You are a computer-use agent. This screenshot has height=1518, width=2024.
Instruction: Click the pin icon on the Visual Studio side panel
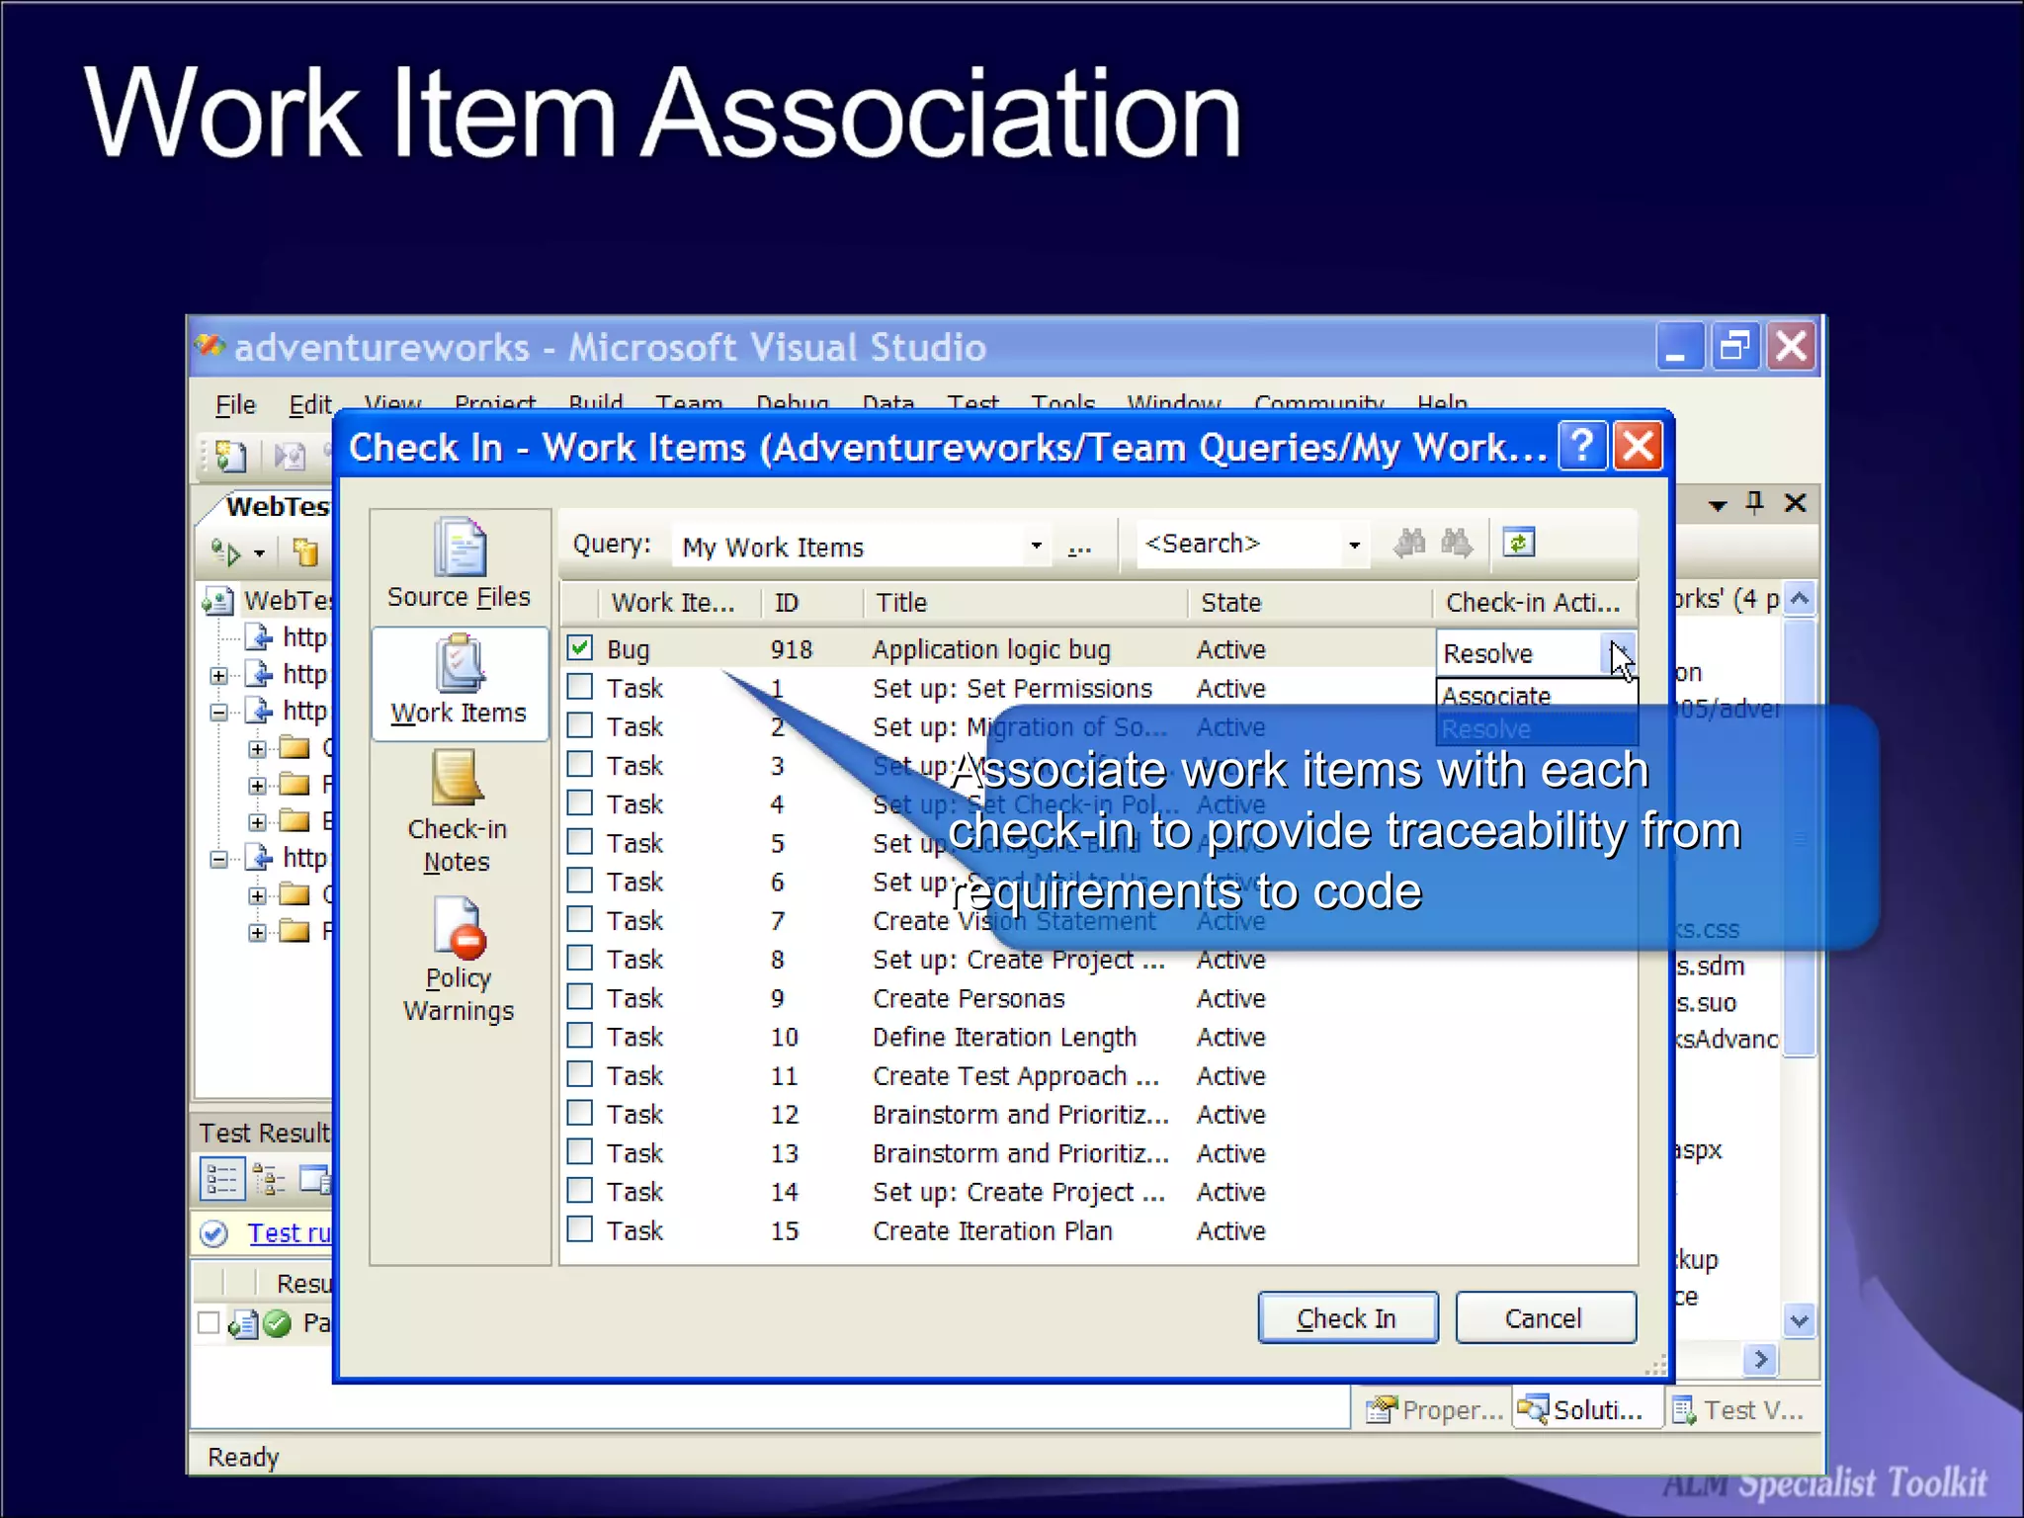pos(1755,503)
